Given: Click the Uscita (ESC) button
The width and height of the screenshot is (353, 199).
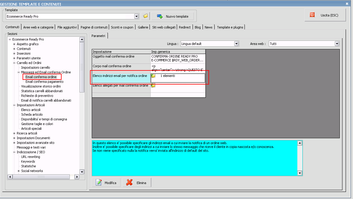Looking at the screenshot, I should coord(325,15).
